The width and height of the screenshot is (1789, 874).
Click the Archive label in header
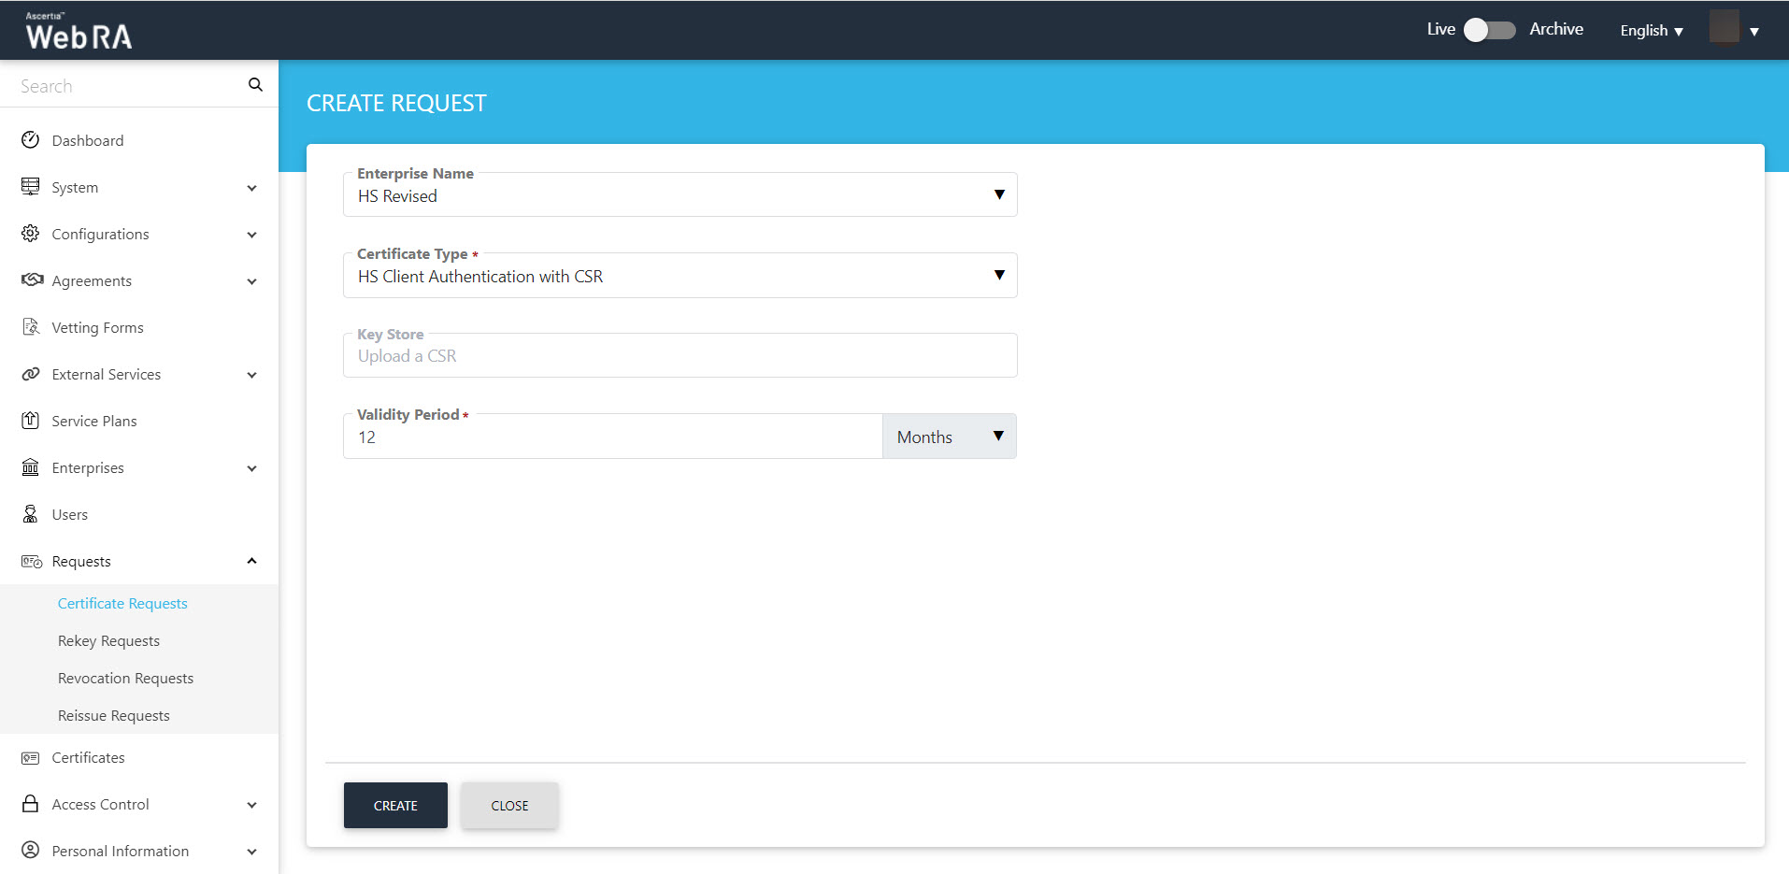[x=1556, y=29]
